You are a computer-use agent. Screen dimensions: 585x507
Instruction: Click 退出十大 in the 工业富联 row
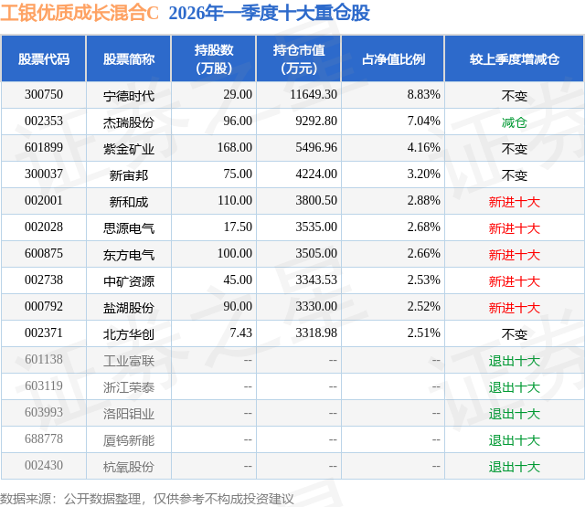(x=515, y=361)
